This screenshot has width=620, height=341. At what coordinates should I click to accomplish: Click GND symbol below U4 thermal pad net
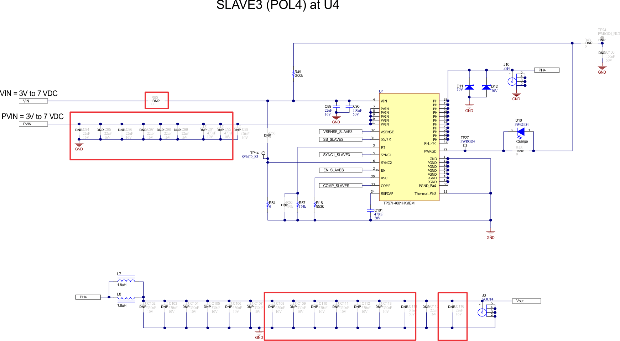491,234
